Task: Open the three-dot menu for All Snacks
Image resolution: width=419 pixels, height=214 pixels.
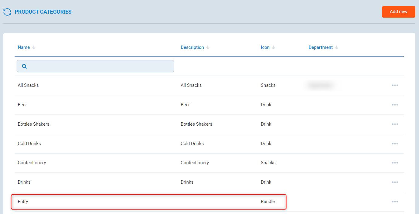Action: [395, 85]
